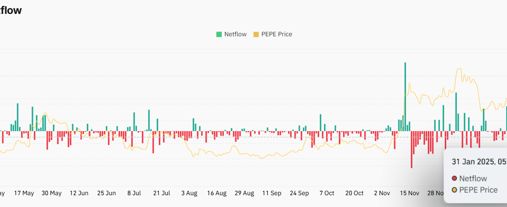
Task: Toggle the PEPE Price legend label
Action: tap(277, 34)
